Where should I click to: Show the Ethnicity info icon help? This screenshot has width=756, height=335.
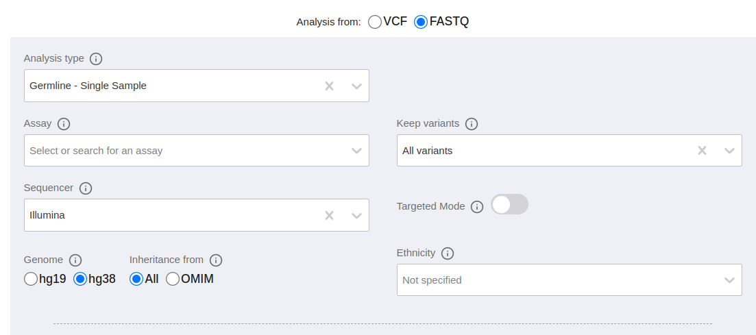tap(448, 253)
